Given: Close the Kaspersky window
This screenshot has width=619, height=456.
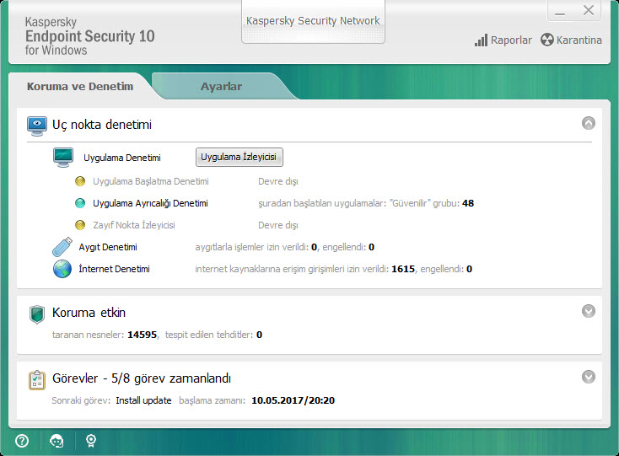Looking at the screenshot, I should point(588,10).
